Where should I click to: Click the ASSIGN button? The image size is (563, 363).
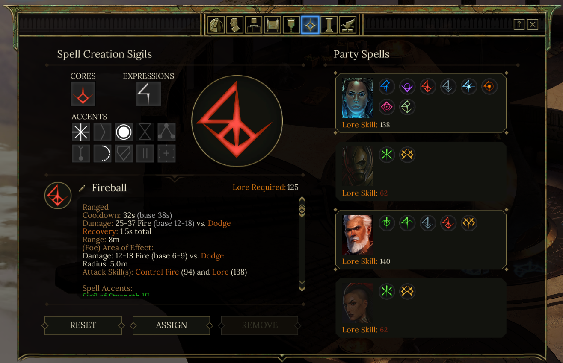172,325
